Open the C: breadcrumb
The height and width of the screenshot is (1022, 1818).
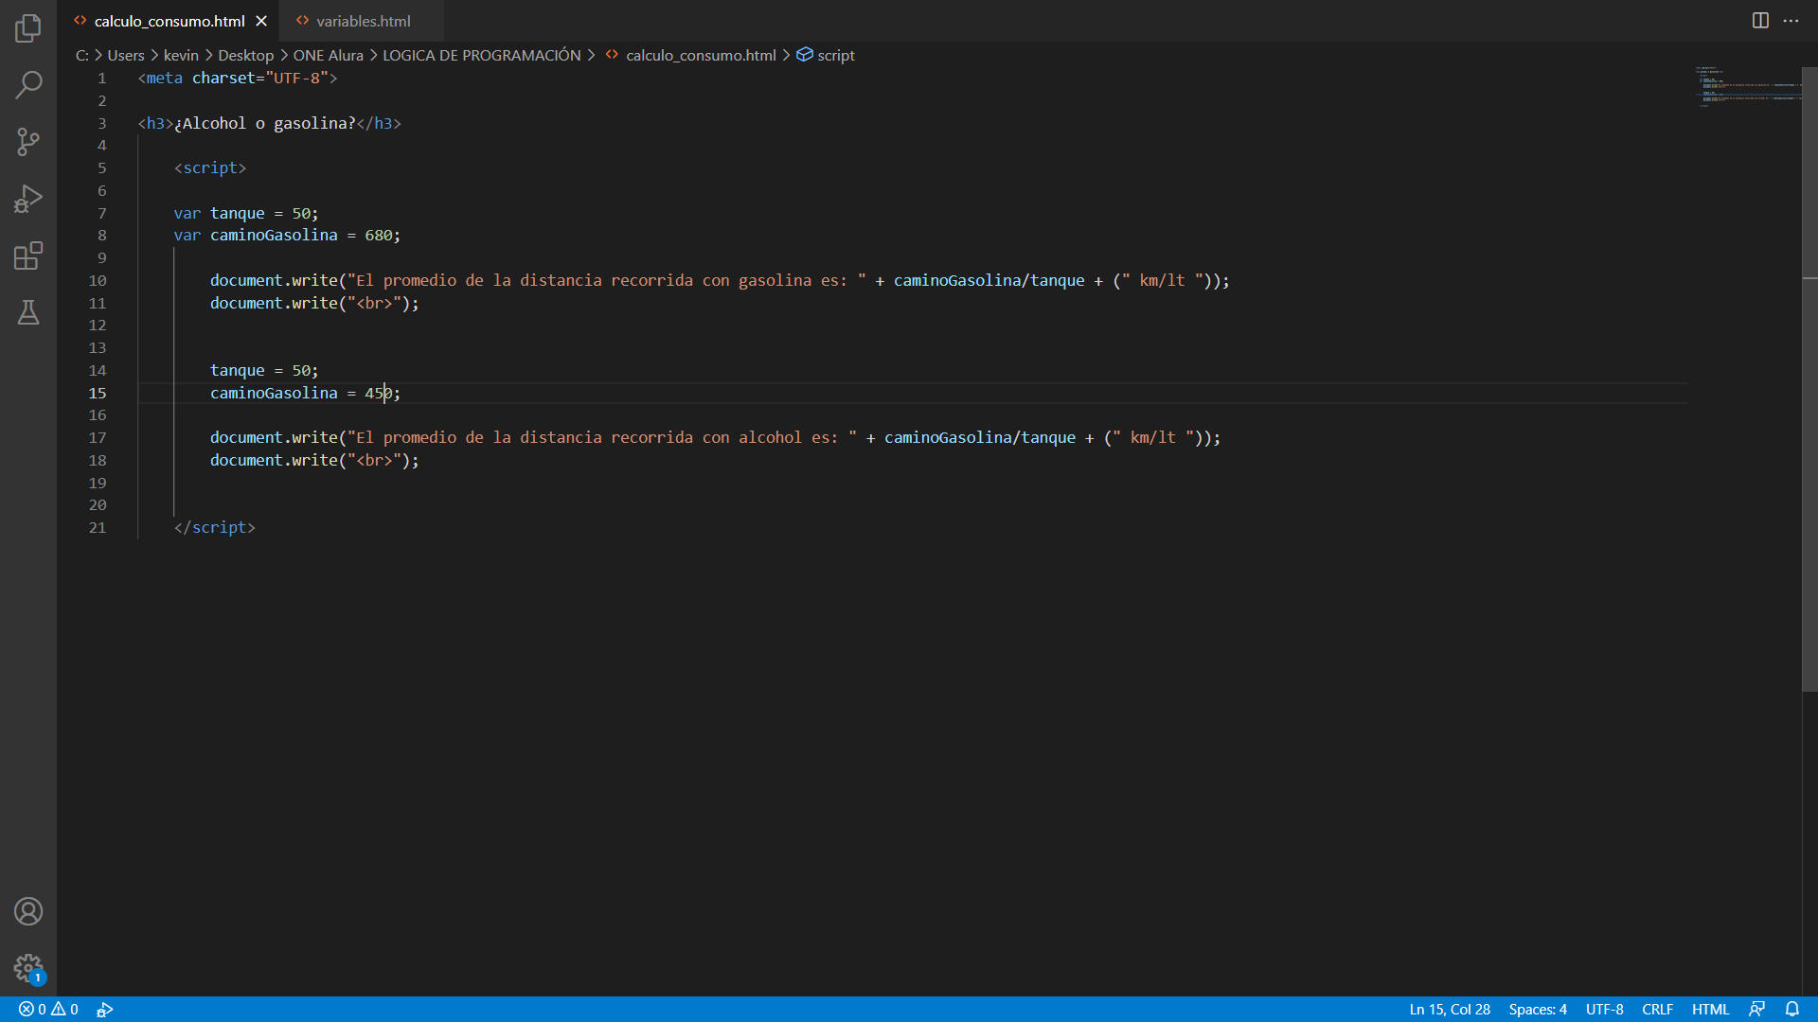81,55
